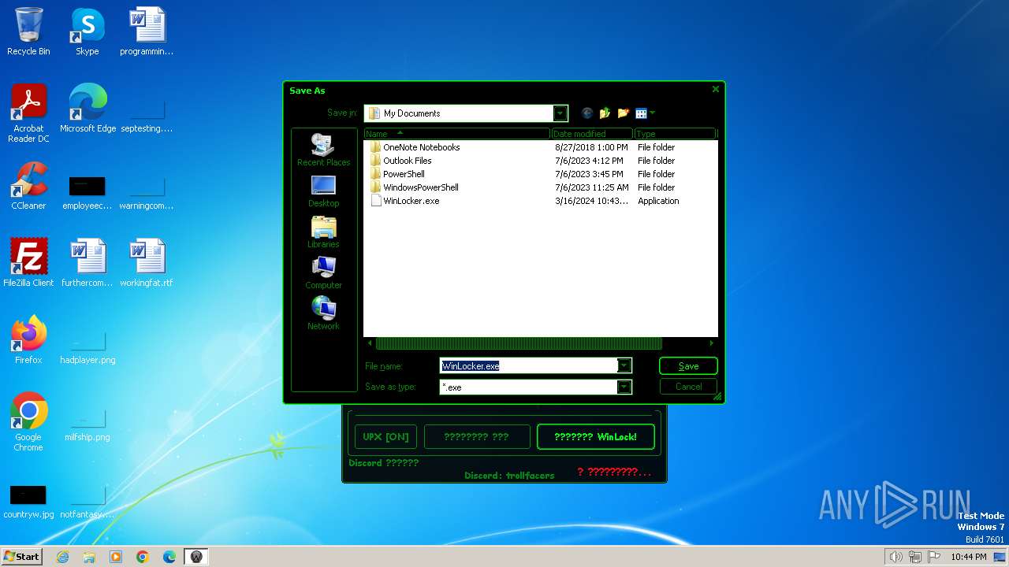
Task: Click the File name input field
Action: click(x=529, y=365)
